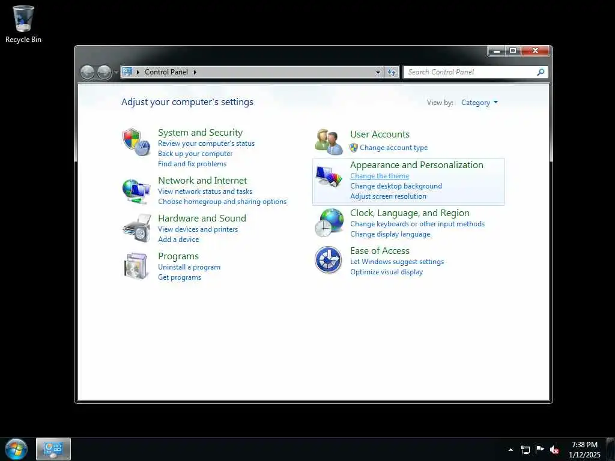Viewport: 615px width, 461px height.
Task: Click the refresh button beside address bar
Action: point(392,72)
